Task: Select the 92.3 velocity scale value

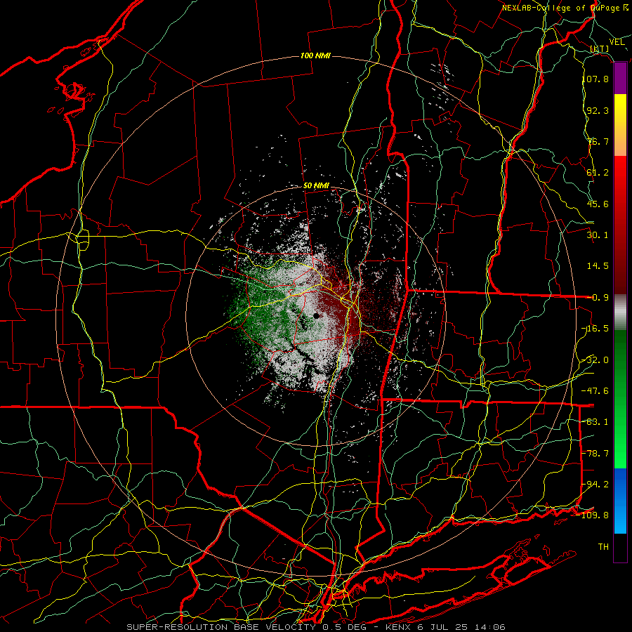Action: [x=598, y=110]
